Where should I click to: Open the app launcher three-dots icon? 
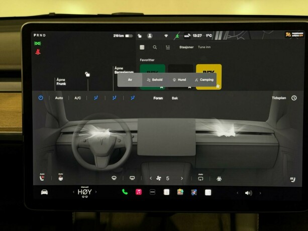(x=152, y=192)
